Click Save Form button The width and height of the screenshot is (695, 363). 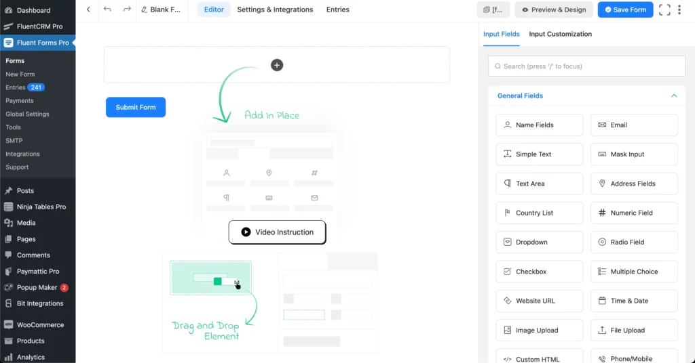coord(625,9)
